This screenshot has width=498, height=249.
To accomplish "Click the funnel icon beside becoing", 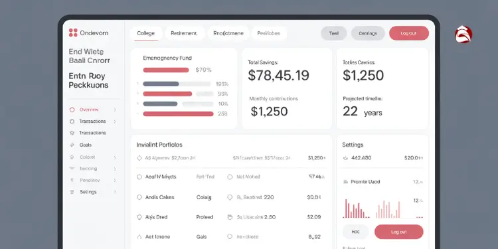I will [72, 169].
